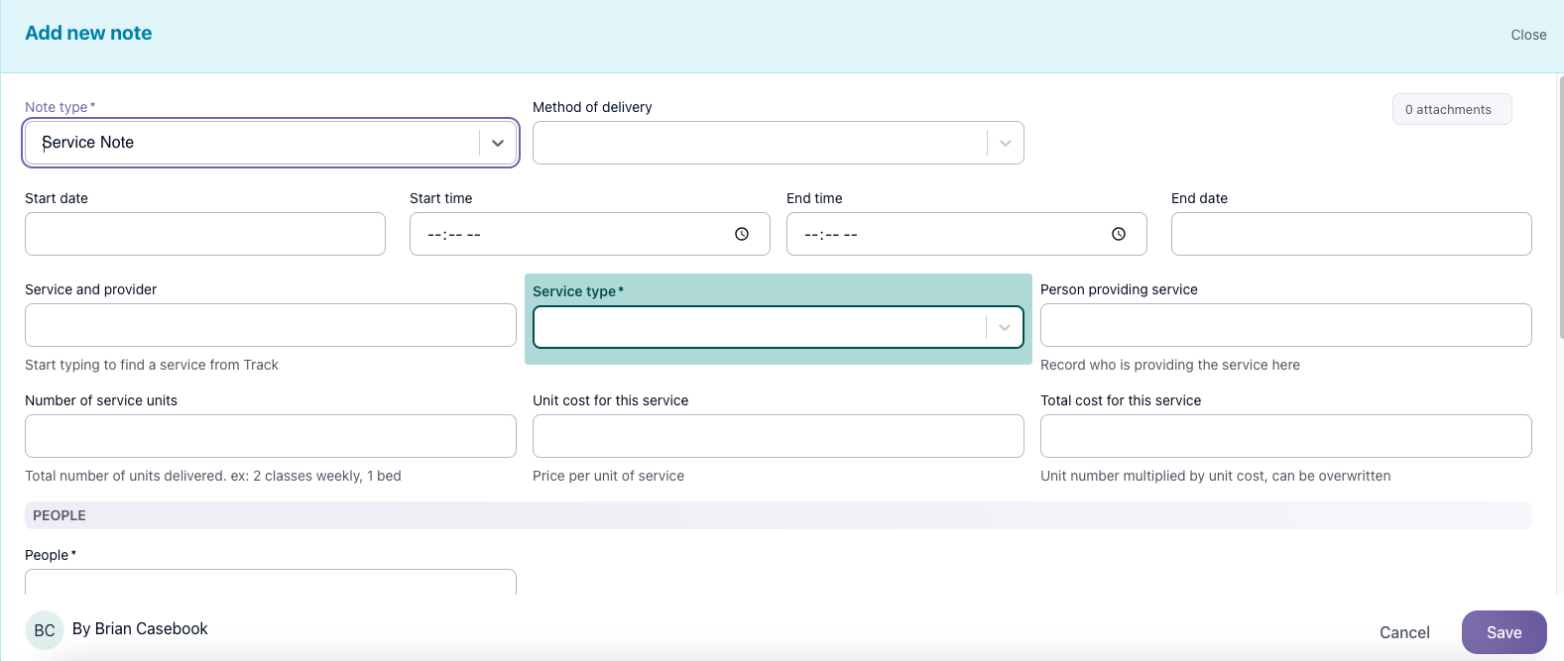This screenshot has height=661, width=1564.
Task: Click the 'Unit number multiplied by unit cost' hint
Action: click(1216, 476)
